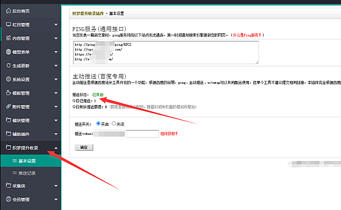Screen dimensions: 341x210
Task: Click the textarea resize handle corner
Action: (257, 63)
